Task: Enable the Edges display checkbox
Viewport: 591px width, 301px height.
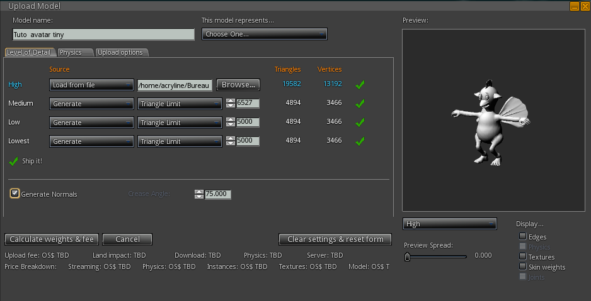Action: 523,236
